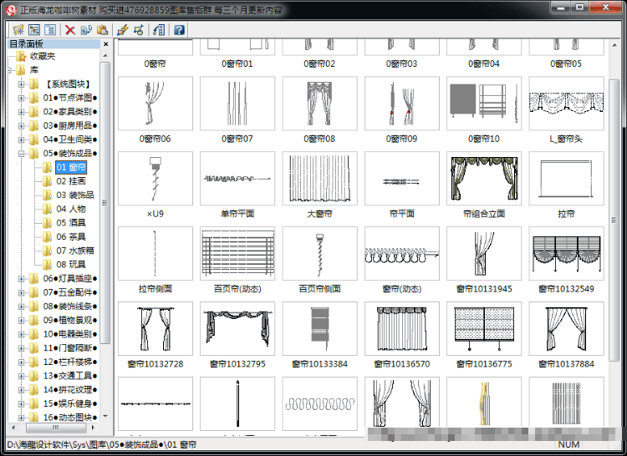Expand the 06●灯具插座● folder node
The image size is (627, 456).
pos(21,279)
